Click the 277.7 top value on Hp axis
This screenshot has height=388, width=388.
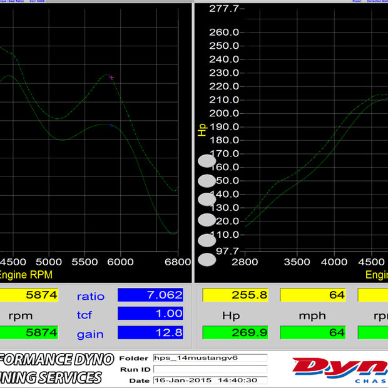(224, 9)
